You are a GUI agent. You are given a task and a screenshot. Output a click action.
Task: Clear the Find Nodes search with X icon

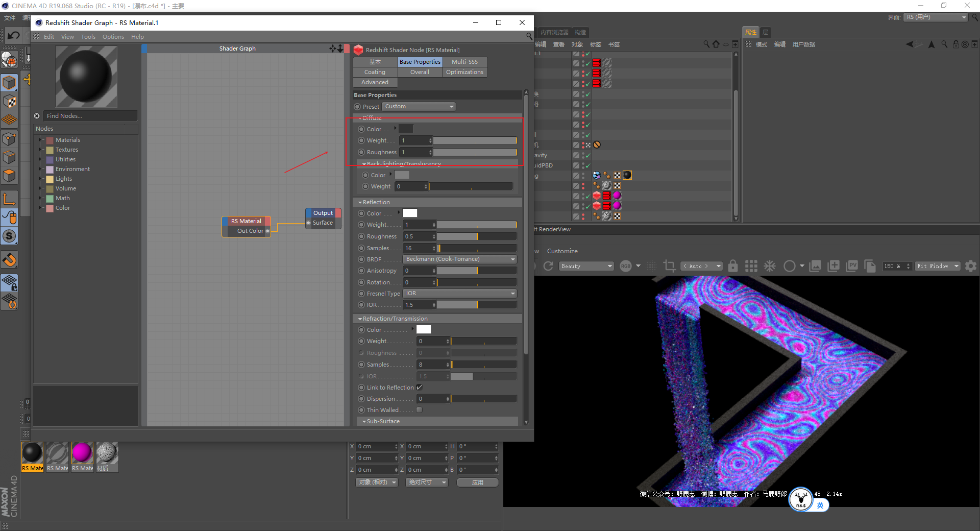(37, 116)
